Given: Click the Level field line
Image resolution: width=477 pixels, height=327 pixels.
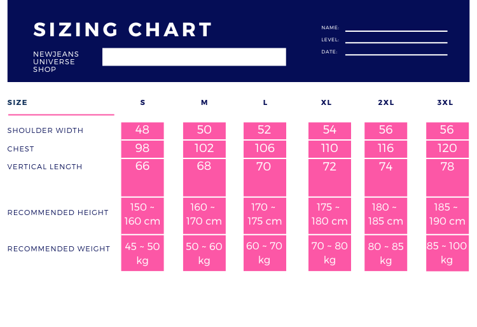Looking at the screenshot, I should (x=396, y=43).
